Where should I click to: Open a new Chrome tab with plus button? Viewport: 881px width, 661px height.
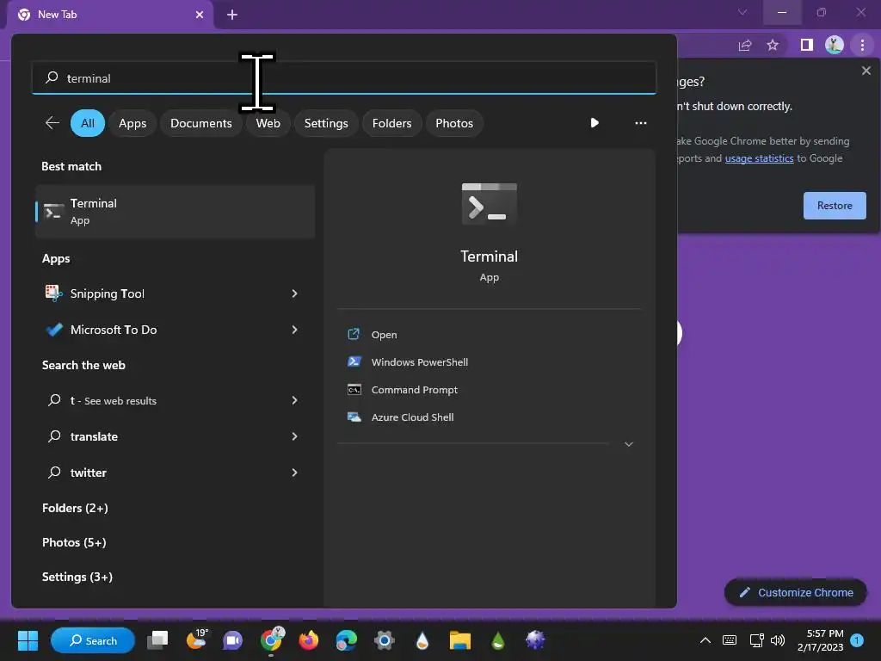pyautogui.click(x=232, y=15)
